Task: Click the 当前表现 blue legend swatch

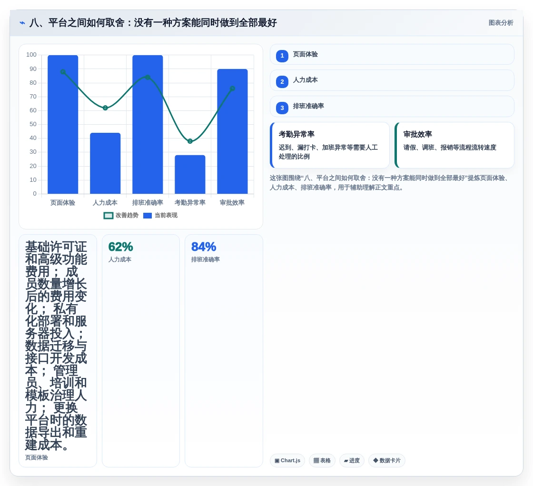Action: pyautogui.click(x=148, y=216)
